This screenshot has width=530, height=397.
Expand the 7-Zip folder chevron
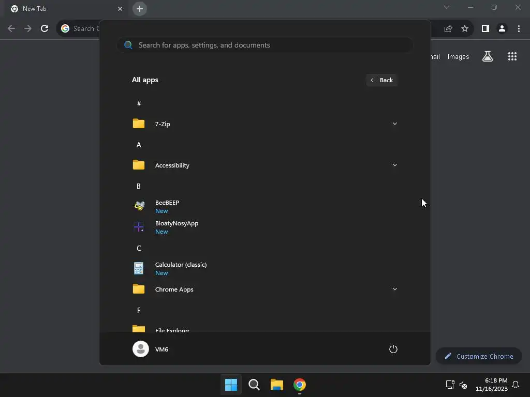click(394, 124)
